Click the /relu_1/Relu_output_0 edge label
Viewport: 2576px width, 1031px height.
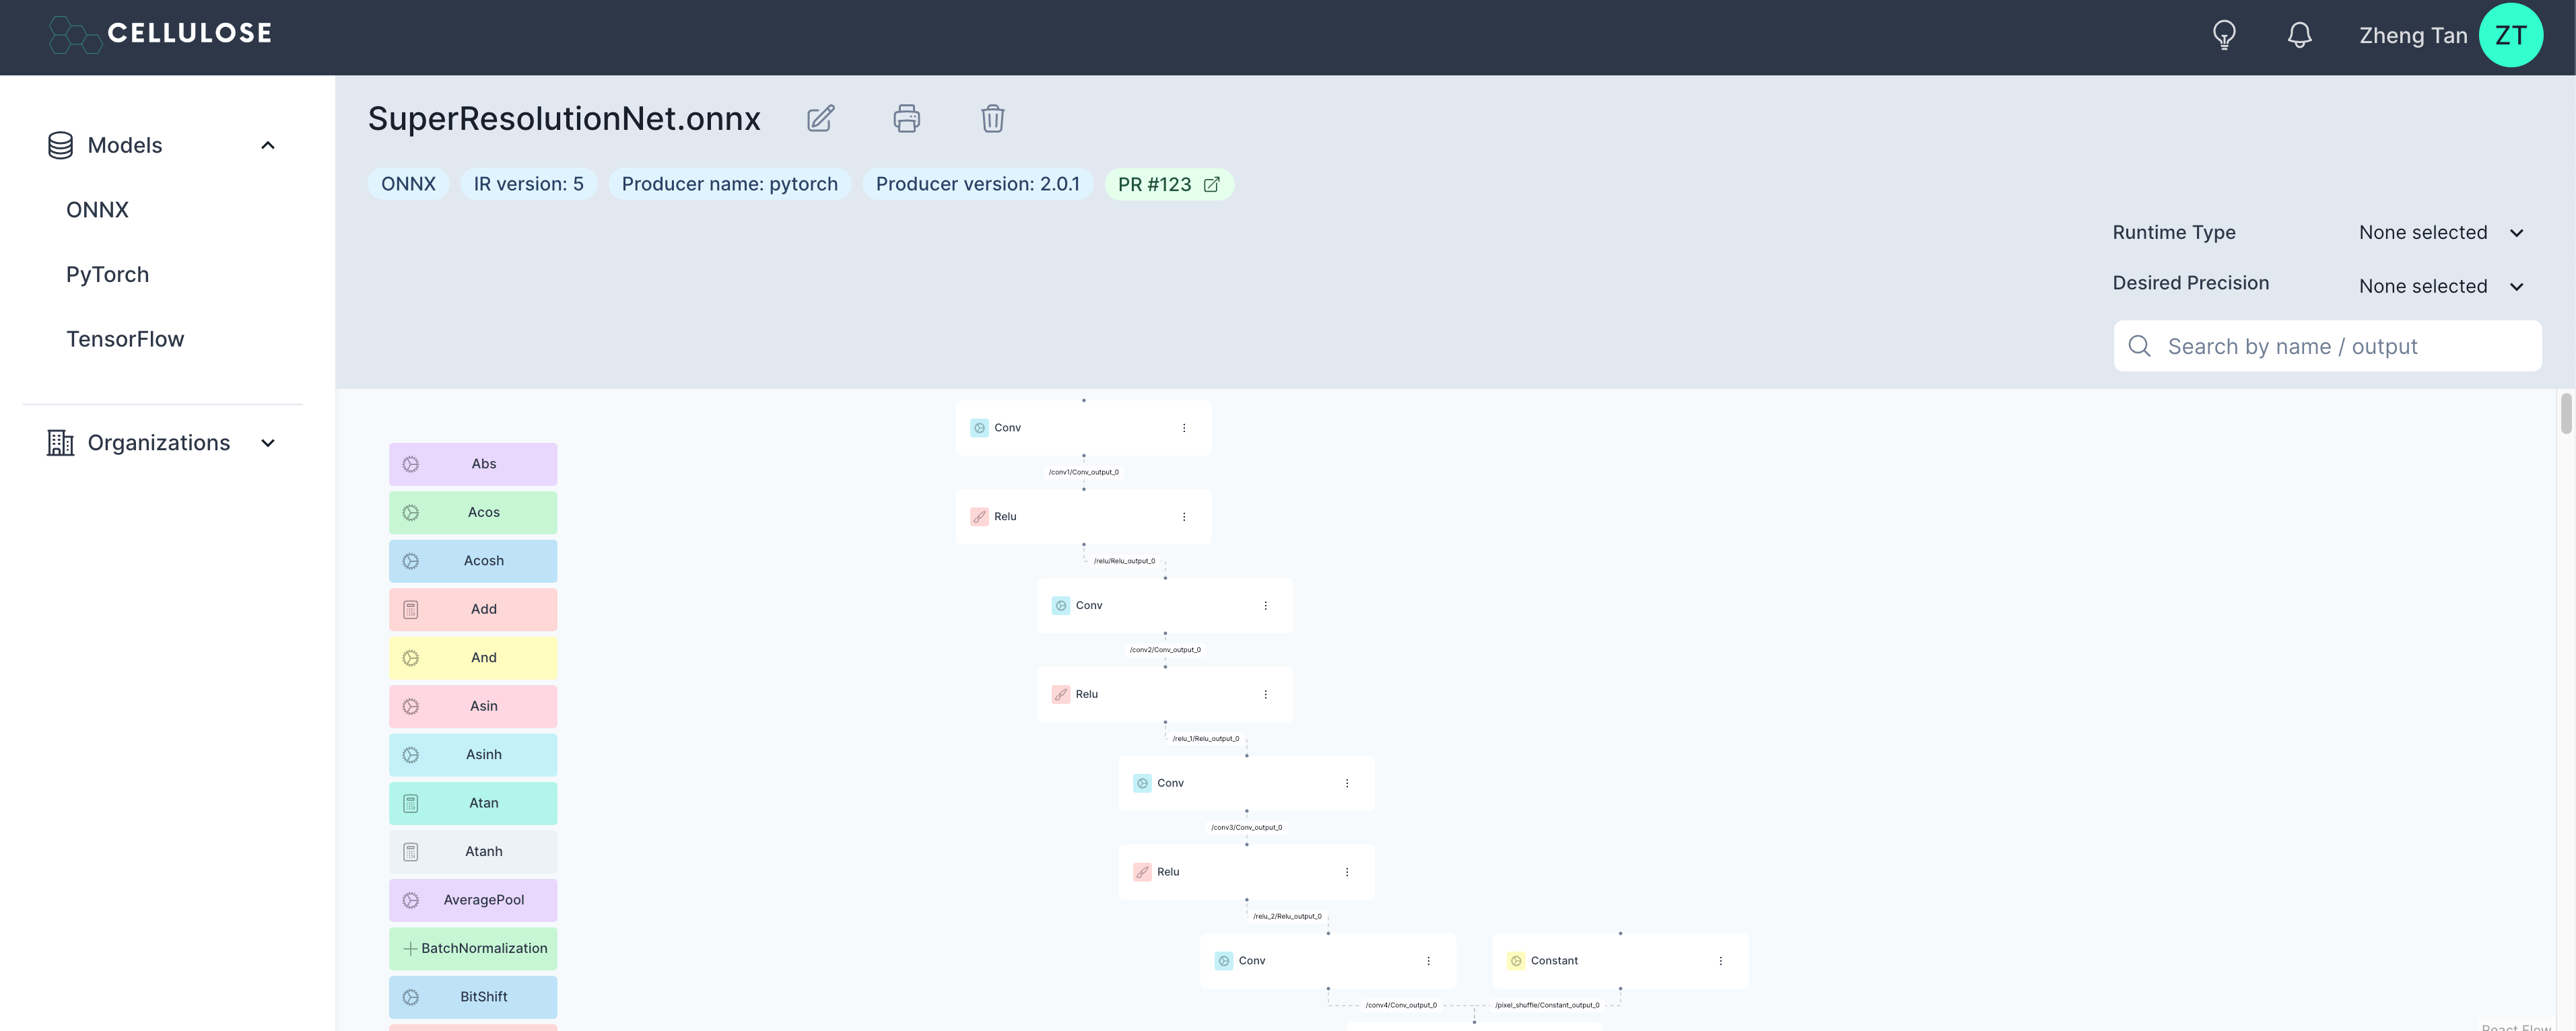pos(1206,739)
